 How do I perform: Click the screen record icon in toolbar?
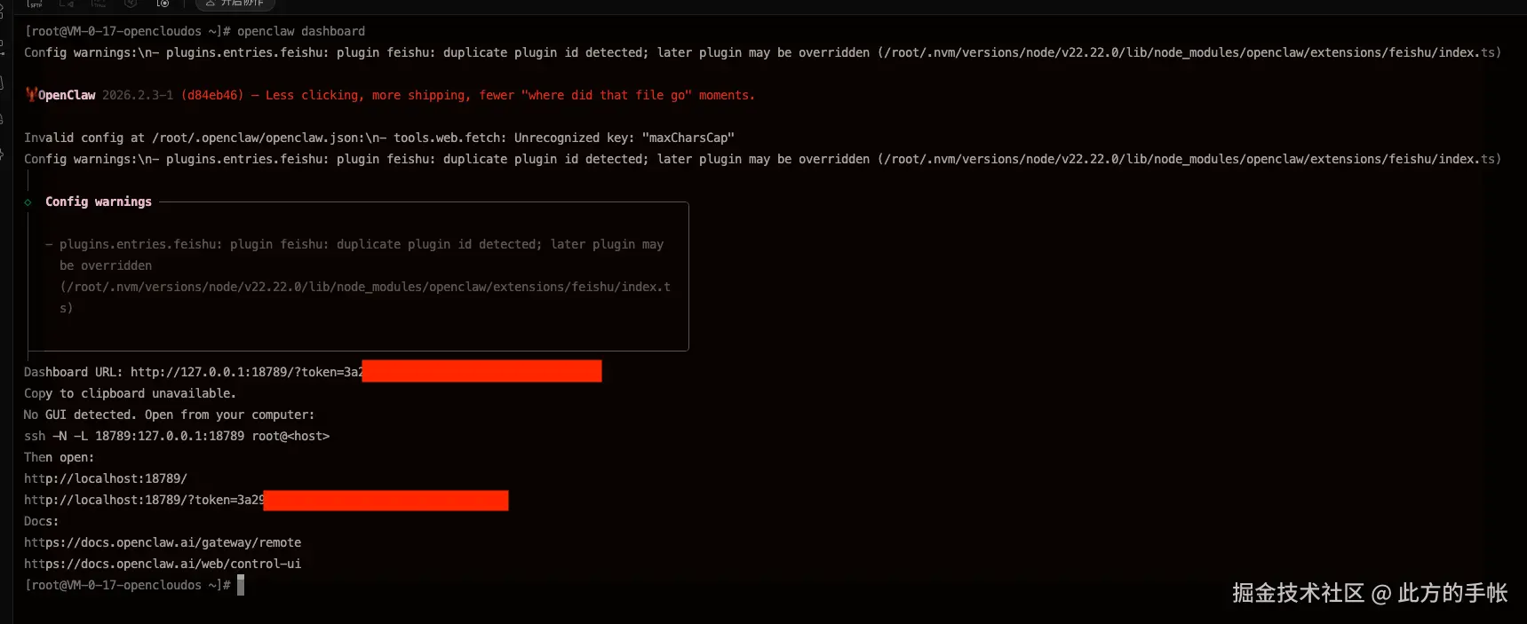point(163,4)
